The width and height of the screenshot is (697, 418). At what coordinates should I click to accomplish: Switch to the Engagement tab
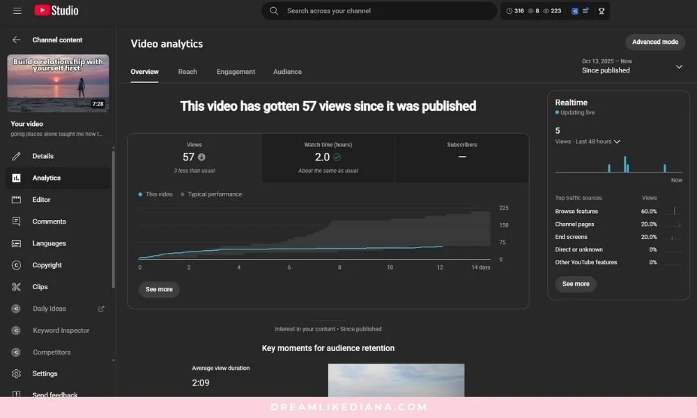tap(236, 71)
